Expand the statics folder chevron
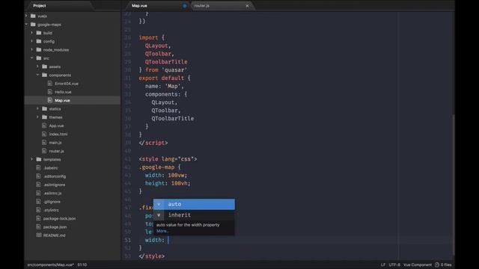This screenshot has height=269, width=479. (37, 108)
